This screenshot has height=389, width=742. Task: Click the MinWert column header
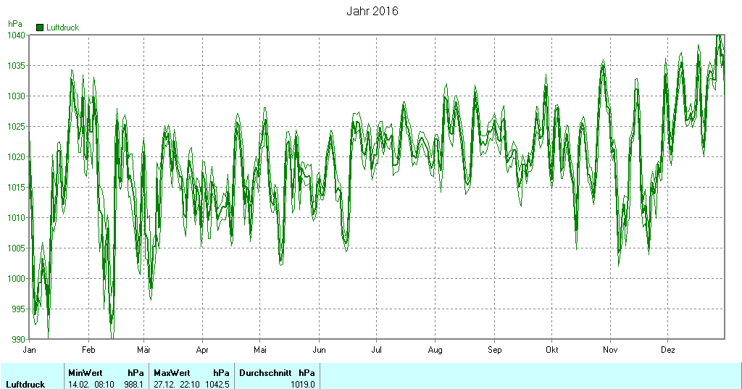pos(85,373)
